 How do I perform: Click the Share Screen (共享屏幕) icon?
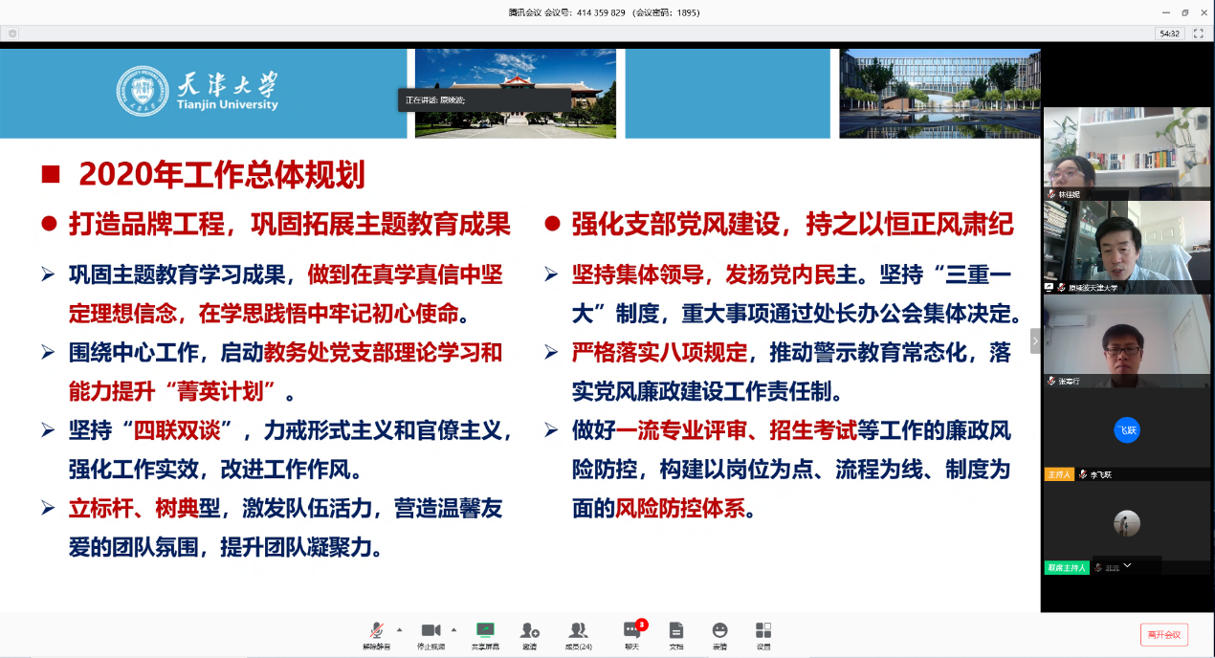coord(485,631)
